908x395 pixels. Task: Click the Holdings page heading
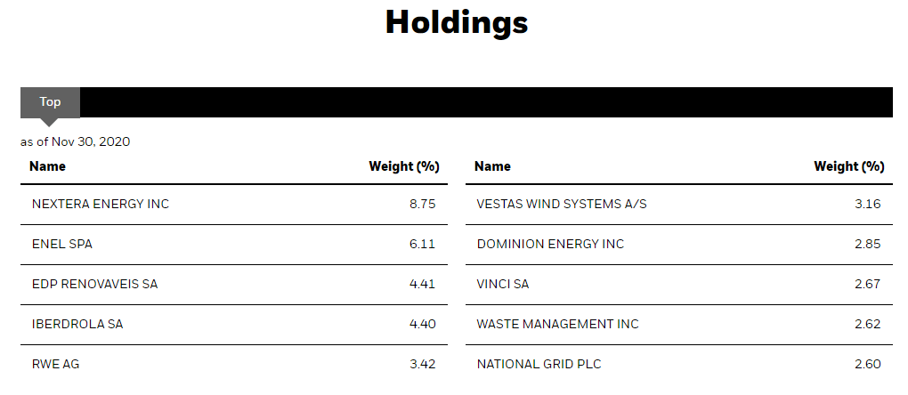tap(457, 22)
